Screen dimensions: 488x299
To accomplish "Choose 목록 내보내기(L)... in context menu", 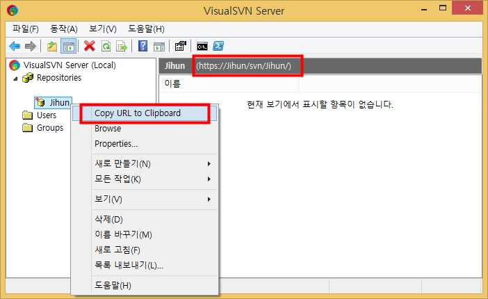I will pyautogui.click(x=145, y=265).
